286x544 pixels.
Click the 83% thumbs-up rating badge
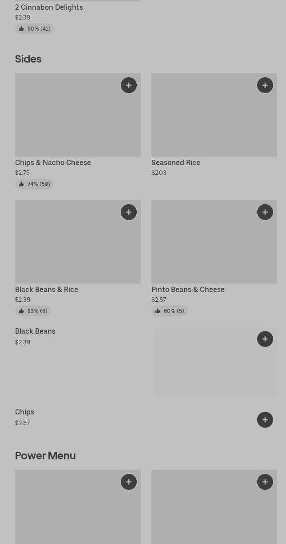(x=33, y=311)
